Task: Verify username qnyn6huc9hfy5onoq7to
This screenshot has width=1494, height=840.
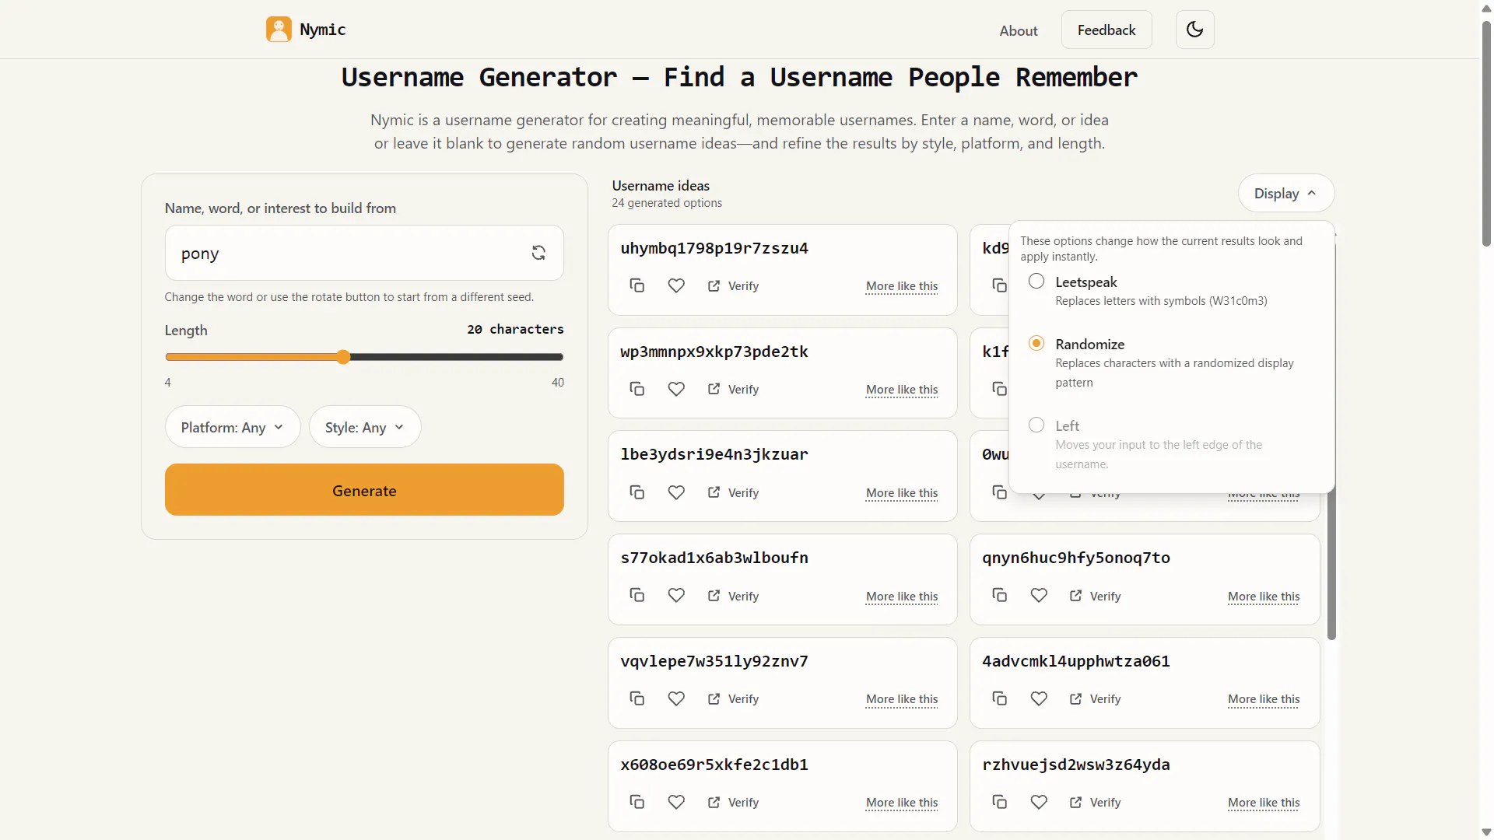Action: pyautogui.click(x=1095, y=596)
